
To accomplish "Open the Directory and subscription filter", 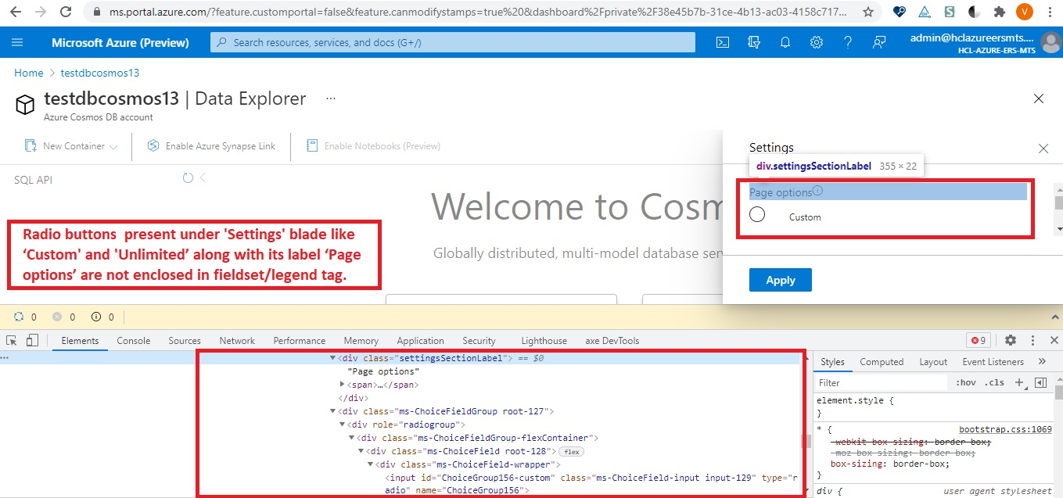I will click(754, 42).
